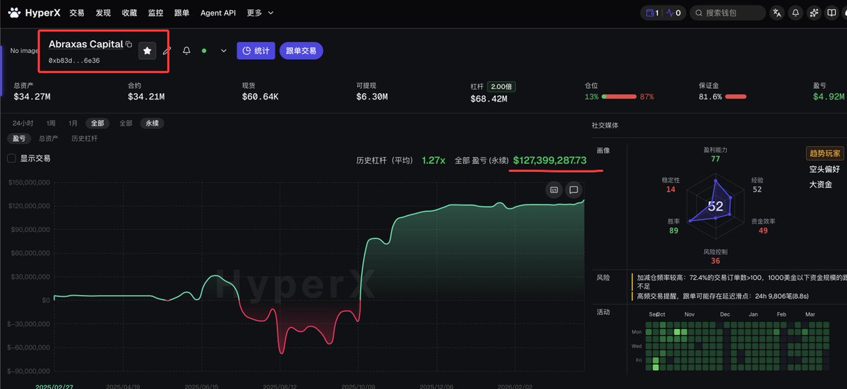Click the 趋势玩家 tag
The width and height of the screenshot is (847, 389).
(x=825, y=154)
